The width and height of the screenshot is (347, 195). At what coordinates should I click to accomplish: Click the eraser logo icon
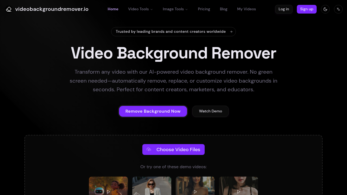pos(9,9)
